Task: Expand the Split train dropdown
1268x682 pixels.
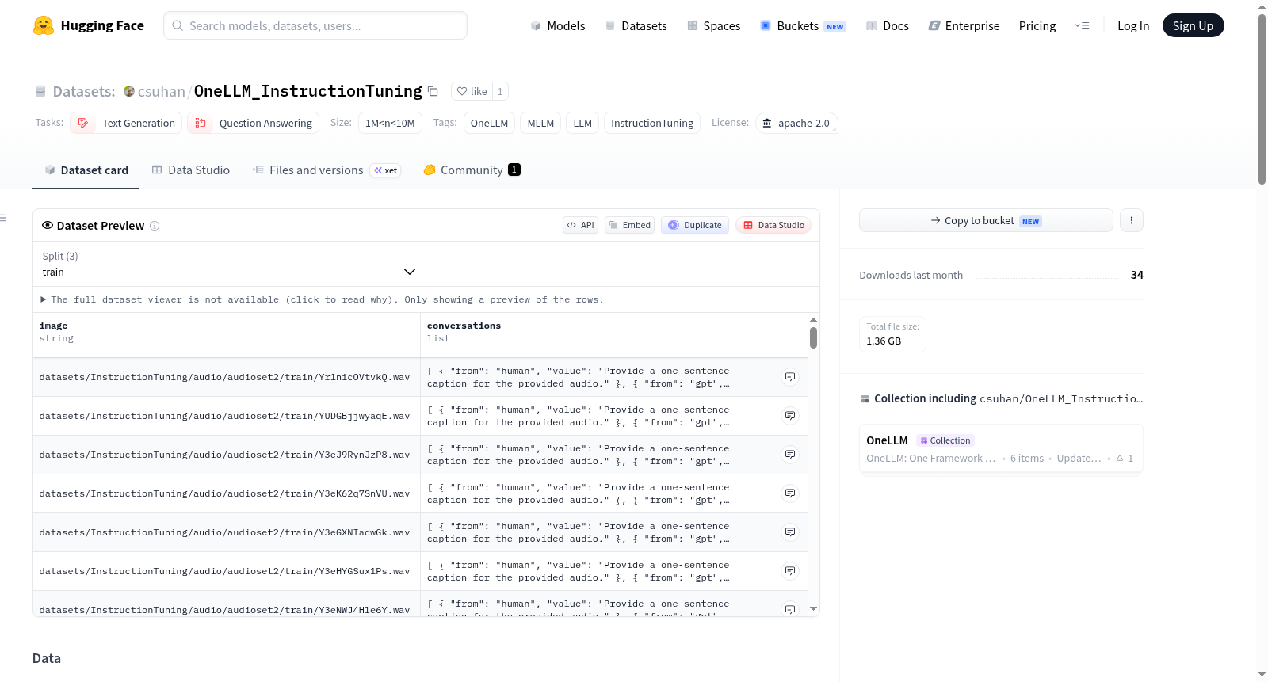Action: click(x=229, y=264)
